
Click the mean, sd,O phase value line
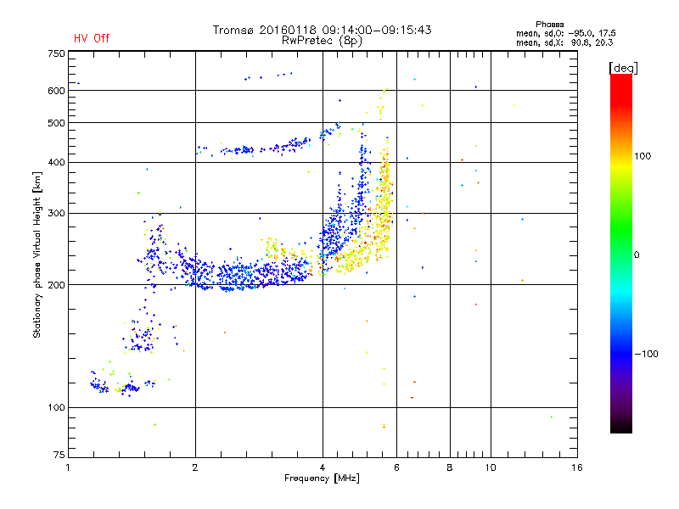click(565, 33)
